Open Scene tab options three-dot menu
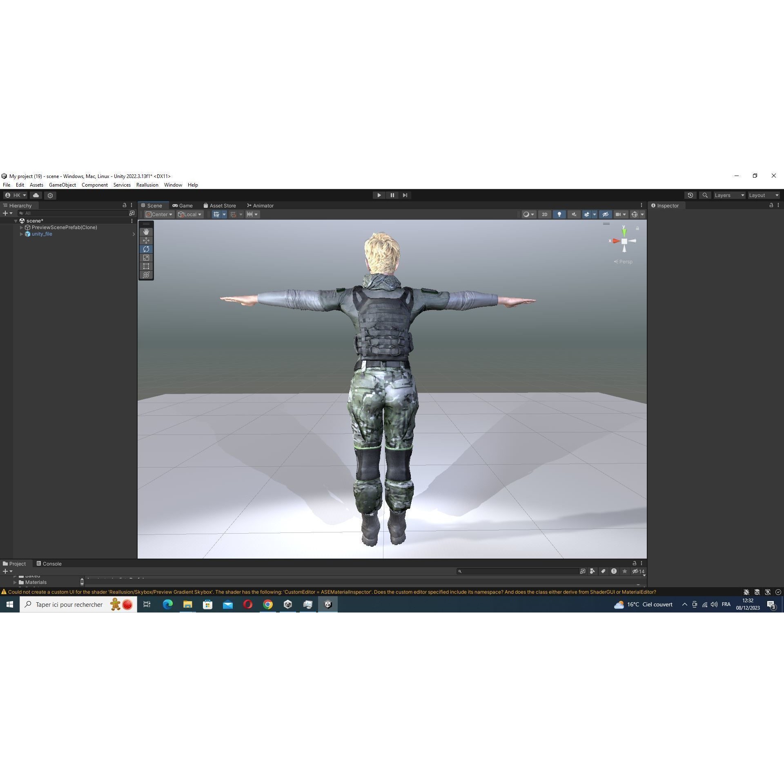 641,205
